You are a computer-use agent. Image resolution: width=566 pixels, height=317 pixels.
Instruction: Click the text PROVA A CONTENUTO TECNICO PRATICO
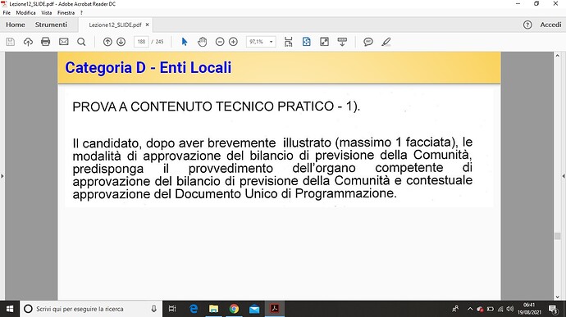[x=203, y=106]
